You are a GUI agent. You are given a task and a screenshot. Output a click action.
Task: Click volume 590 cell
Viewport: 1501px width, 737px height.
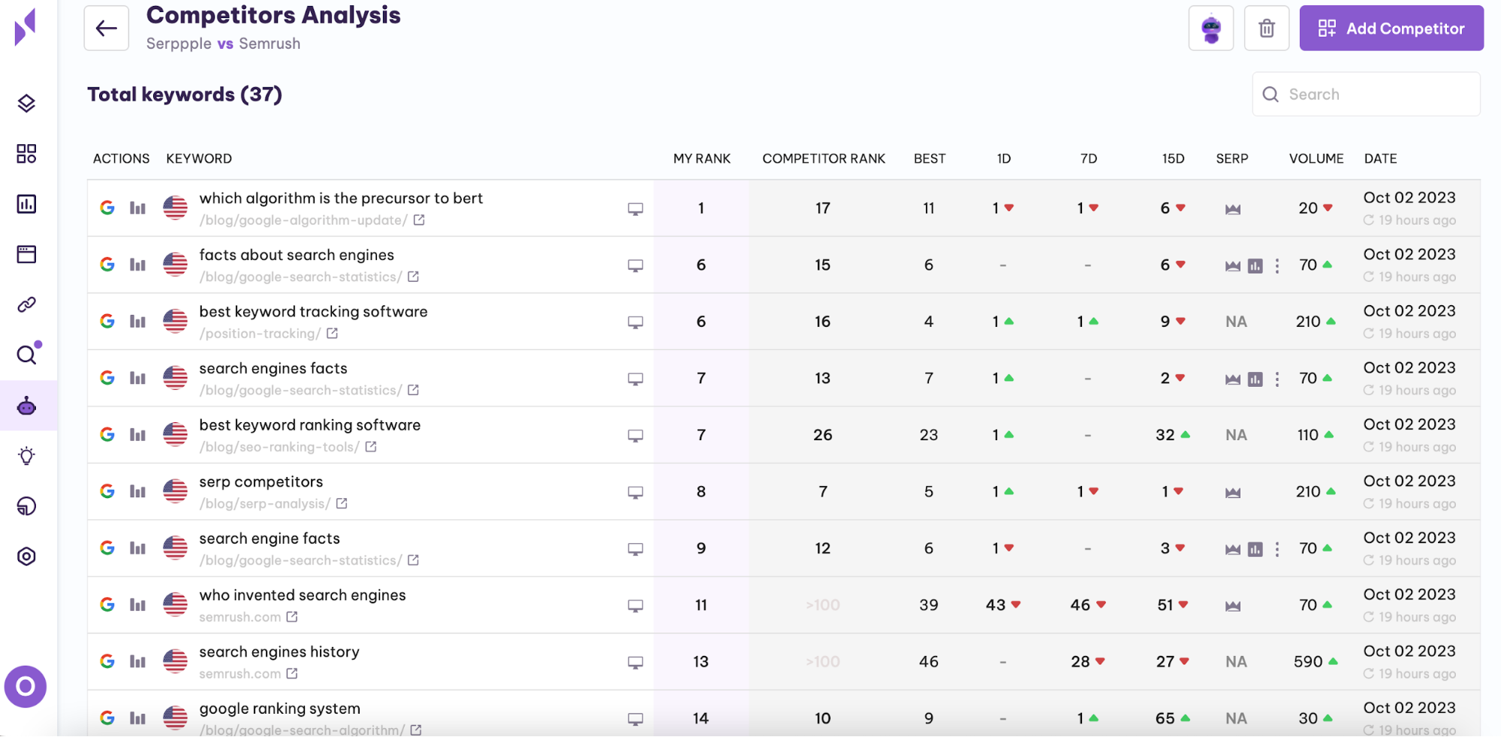click(1308, 662)
